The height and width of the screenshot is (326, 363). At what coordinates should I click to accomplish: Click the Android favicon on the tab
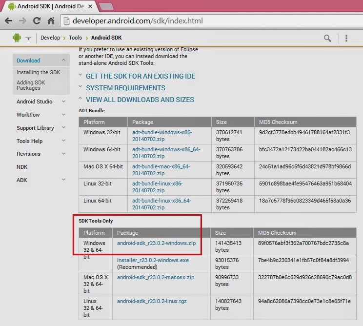pyautogui.click(x=11, y=6)
